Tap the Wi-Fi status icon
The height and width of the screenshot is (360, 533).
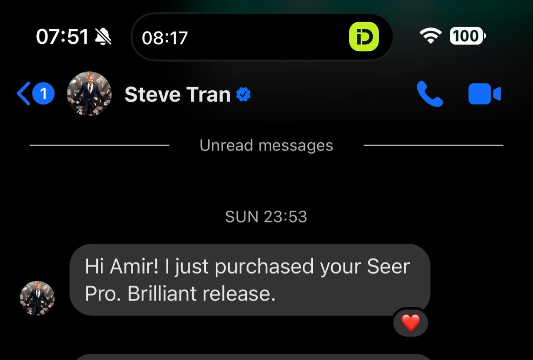[431, 37]
